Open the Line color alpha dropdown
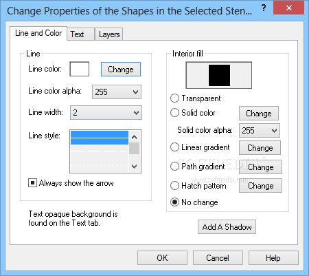The image size is (309, 276). [117, 92]
